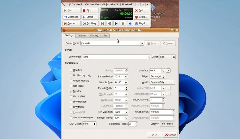Open the Dither selector
Screen dimensions: 240x139
157,76
